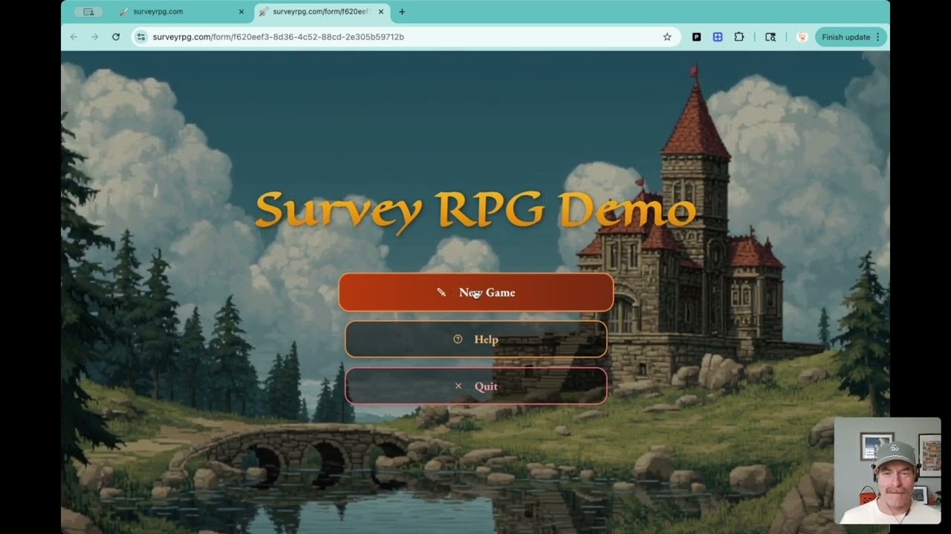Click the sword icon beside New Game
This screenshot has width=951, height=534.
[442, 292]
